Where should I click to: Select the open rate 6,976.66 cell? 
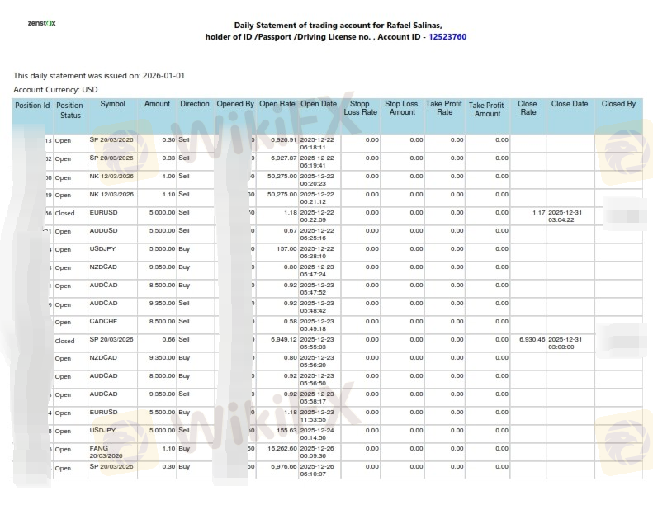pyautogui.click(x=277, y=470)
